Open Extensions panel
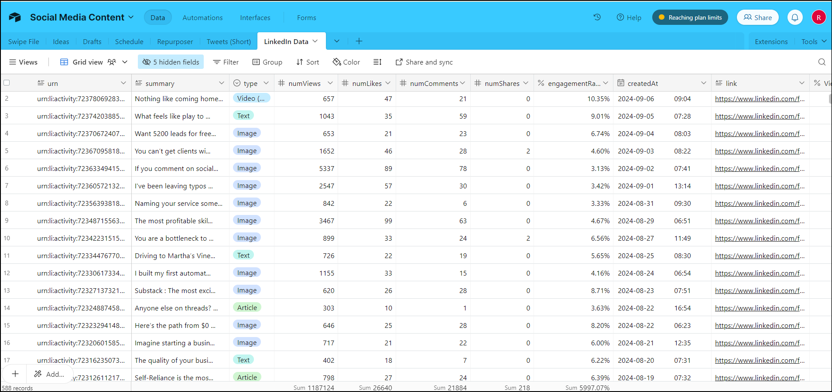 771,41
